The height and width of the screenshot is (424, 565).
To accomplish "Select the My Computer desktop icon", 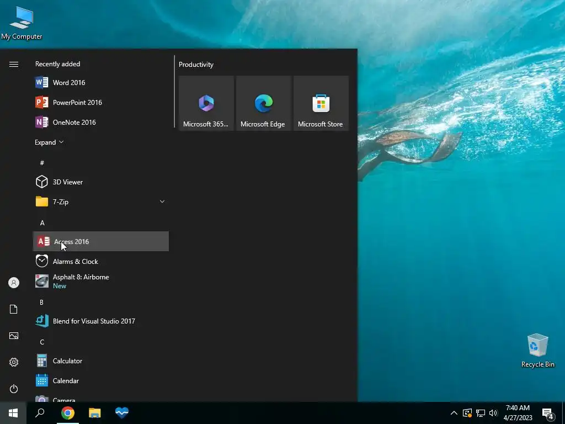I will (22, 23).
